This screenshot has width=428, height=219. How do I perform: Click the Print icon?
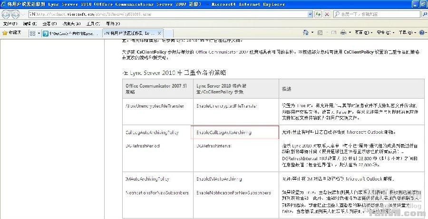[343, 33]
